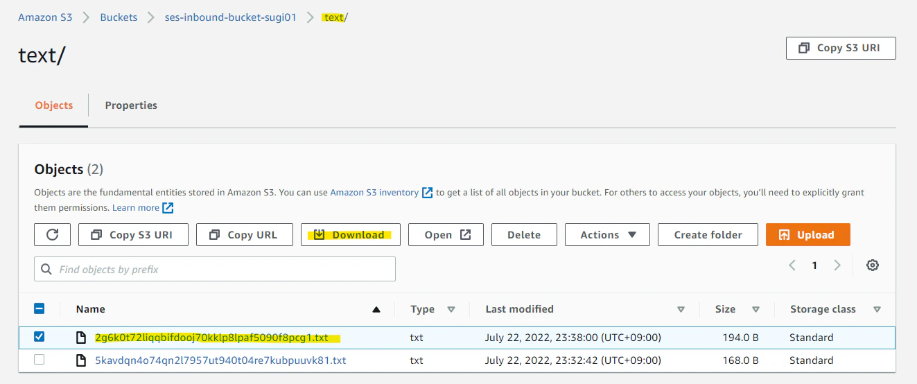The height and width of the screenshot is (384, 917).
Task: Go to previous page arrow
Action: (x=792, y=265)
